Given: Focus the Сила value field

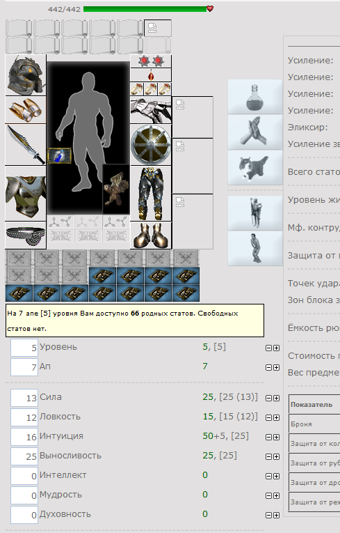Looking at the screenshot, I should point(24,398).
